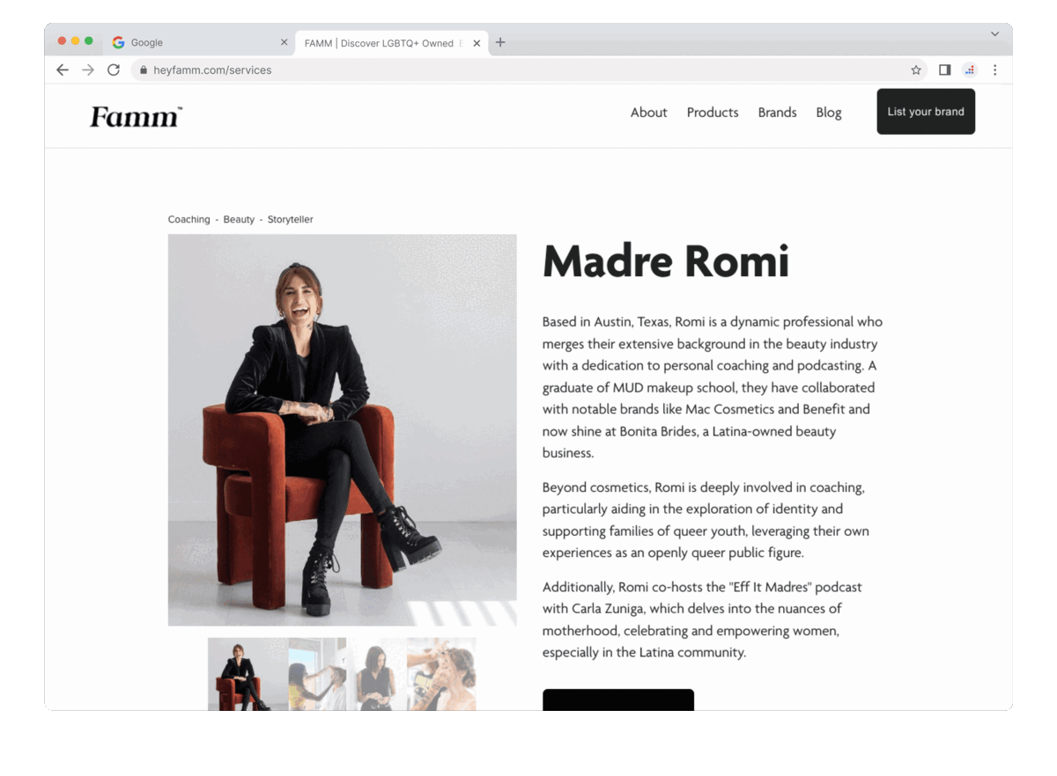Reload the page with refresh icon
This screenshot has width=1057, height=776.
(x=114, y=70)
